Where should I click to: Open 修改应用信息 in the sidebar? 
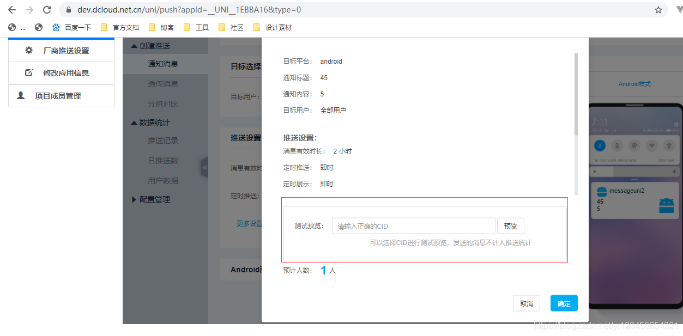tap(61, 73)
